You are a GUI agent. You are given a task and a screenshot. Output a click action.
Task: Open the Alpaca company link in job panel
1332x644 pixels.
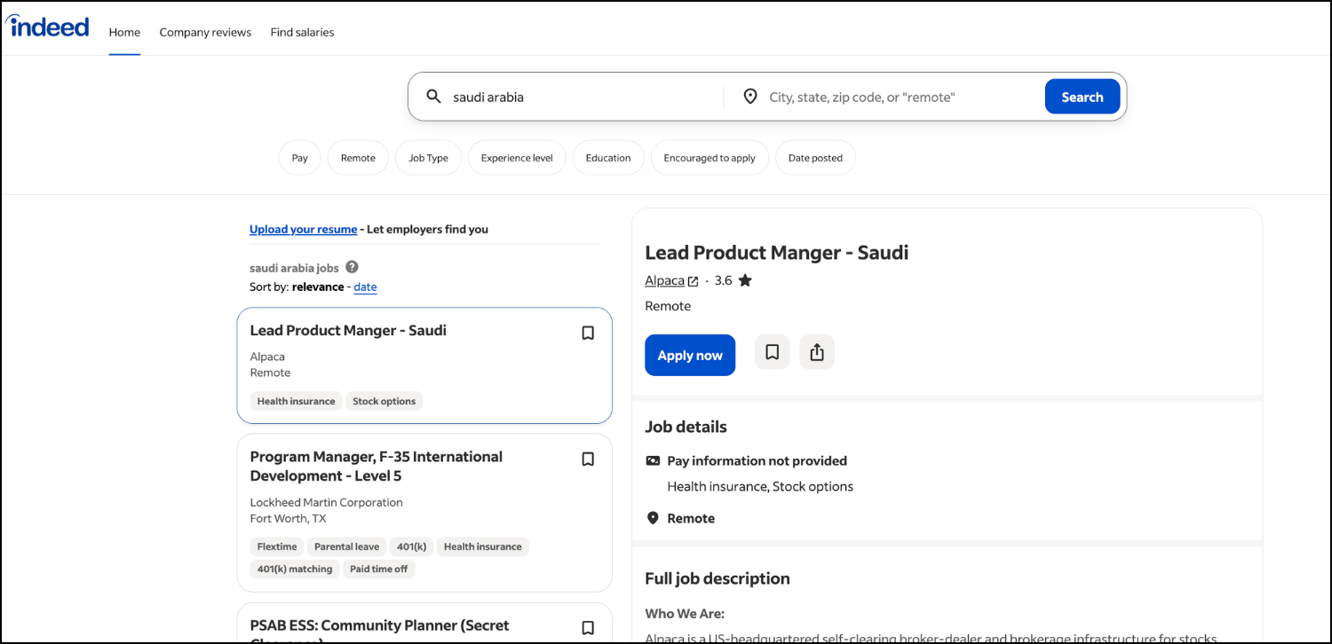(664, 280)
